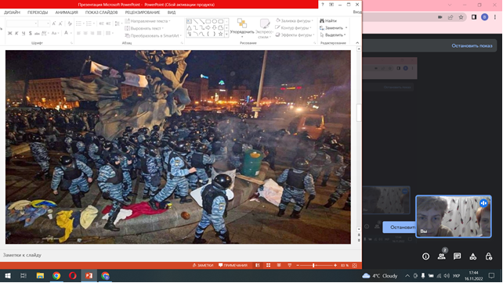Open Контур фигуры shape outline
This screenshot has height=283, width=503.
pyautogui.click(x=294, y=28)
